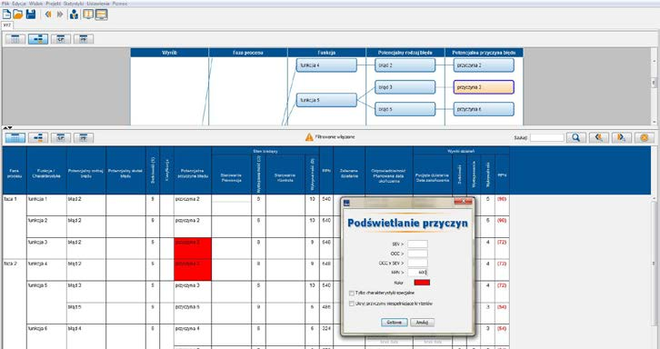Click the orange left double-arrow in the toolbar
This screenshot has width=660, height=349.
48,15
